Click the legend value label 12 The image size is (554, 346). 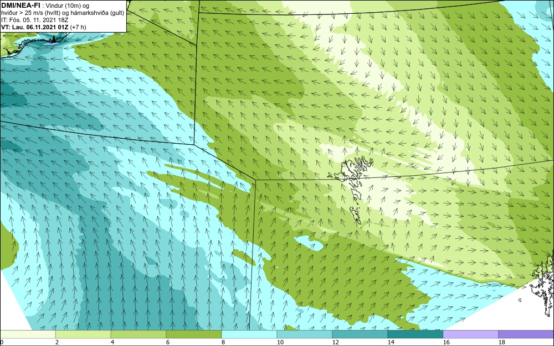pyautogui.click(x=336, y=342)
